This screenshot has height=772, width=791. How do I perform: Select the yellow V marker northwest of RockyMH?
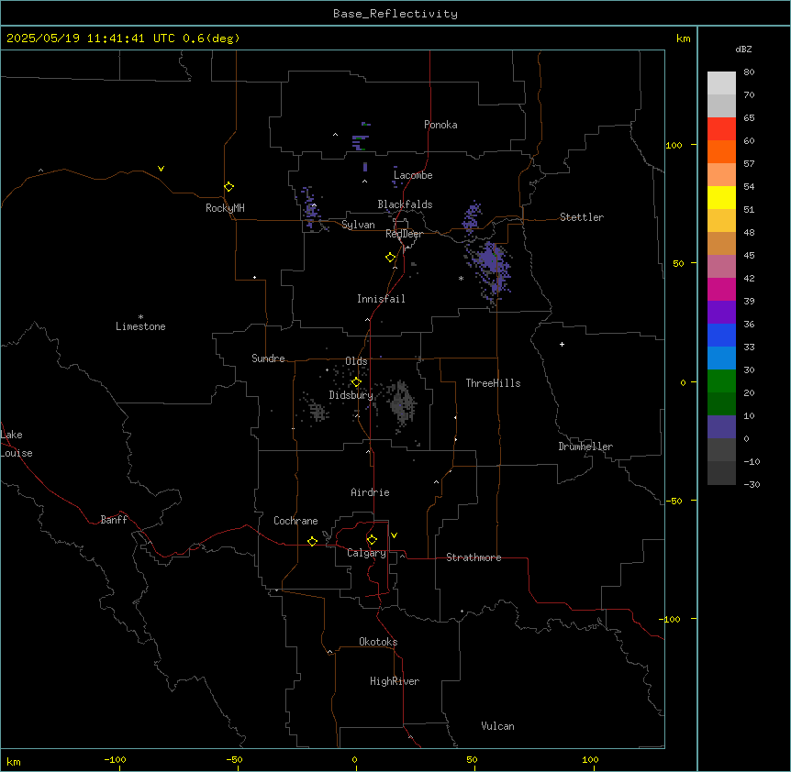pos(161,169)
